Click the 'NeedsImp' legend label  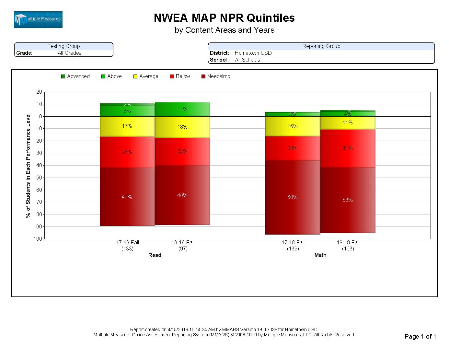pyautogui.click(x=219, y=76)
